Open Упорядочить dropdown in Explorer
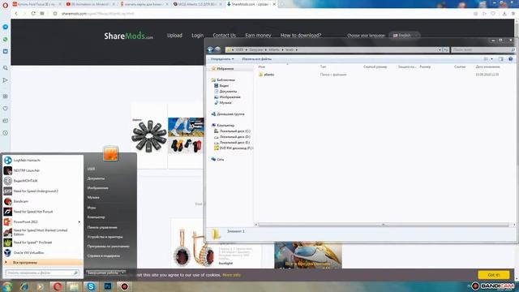This screenshot has height=292, width=519. (221, 59)
